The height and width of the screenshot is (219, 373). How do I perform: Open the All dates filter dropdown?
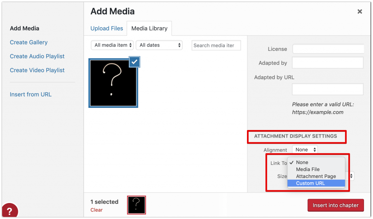point(159,45)
